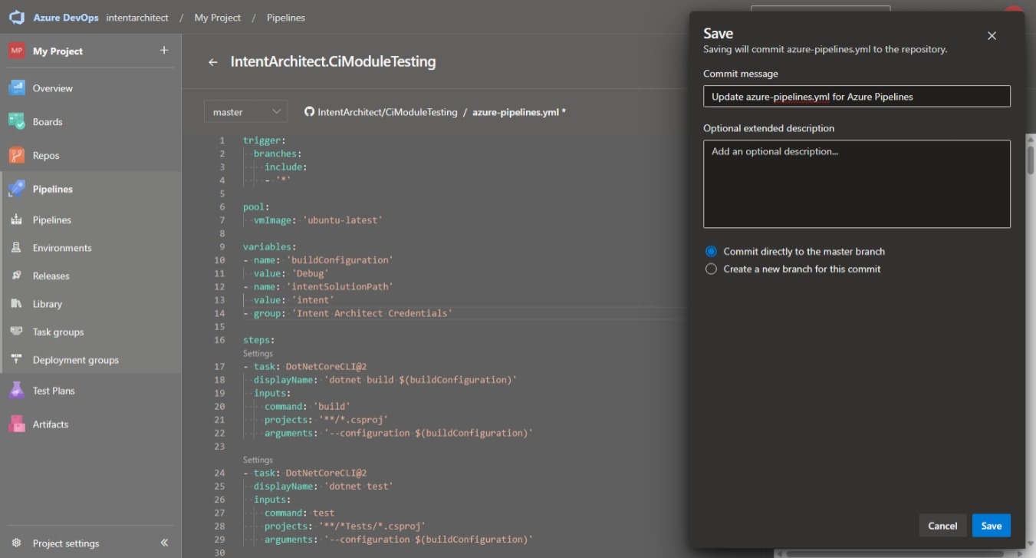Viewport: 1036px width, 558px height.
Task: Select Create a new branch for this commit
Action: tap(711, 269)
